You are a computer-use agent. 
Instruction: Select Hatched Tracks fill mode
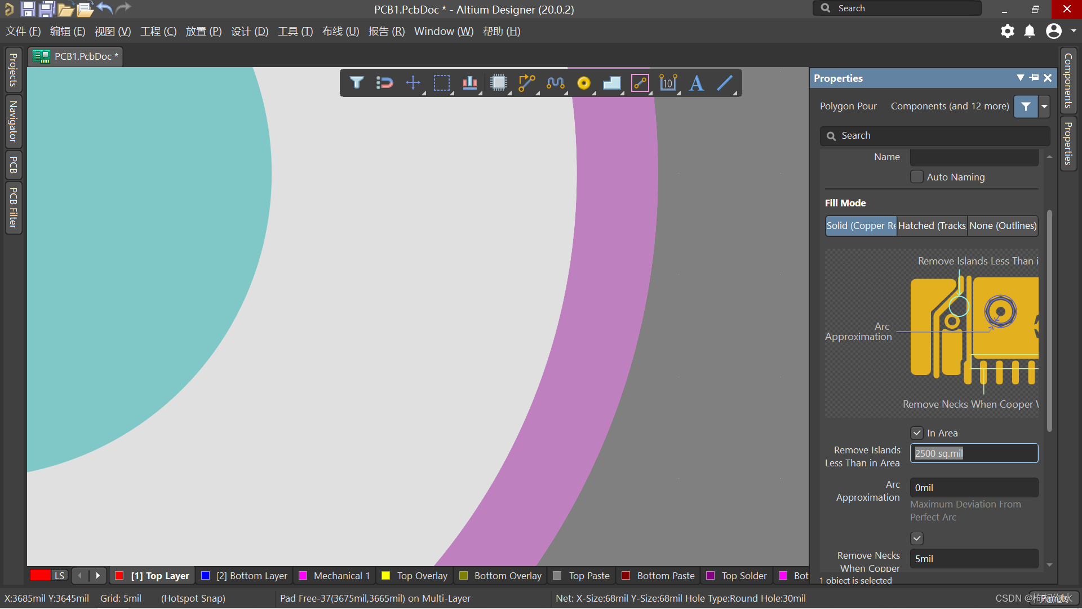click(x=932, y=226)
